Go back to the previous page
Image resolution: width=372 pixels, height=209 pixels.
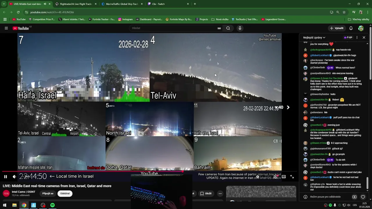4,12
